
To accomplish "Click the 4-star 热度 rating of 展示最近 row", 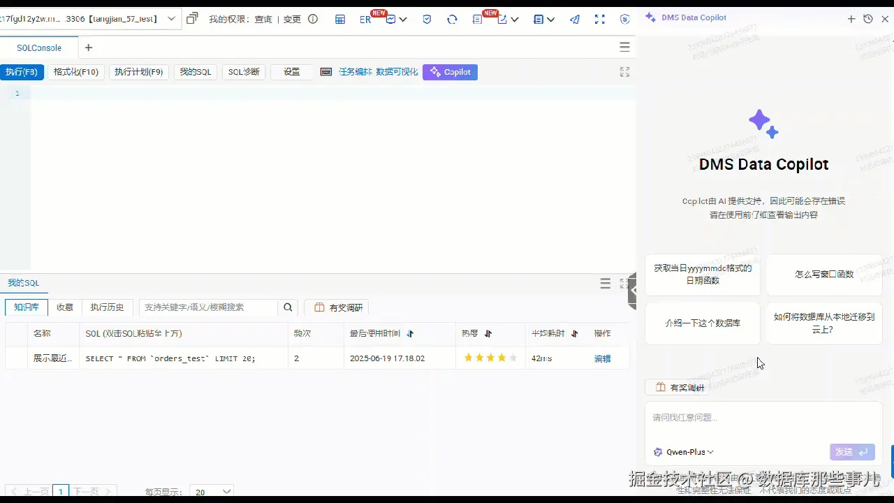I will click(490, 358).
